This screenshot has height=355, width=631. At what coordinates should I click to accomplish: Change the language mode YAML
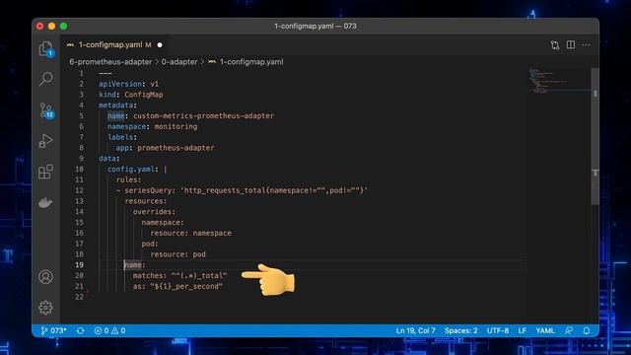coord(545,330)
